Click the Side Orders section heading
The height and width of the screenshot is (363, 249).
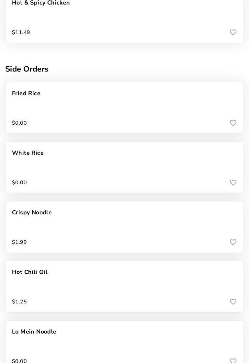(x=27, y=69)
